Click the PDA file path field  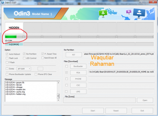[121, 72]
